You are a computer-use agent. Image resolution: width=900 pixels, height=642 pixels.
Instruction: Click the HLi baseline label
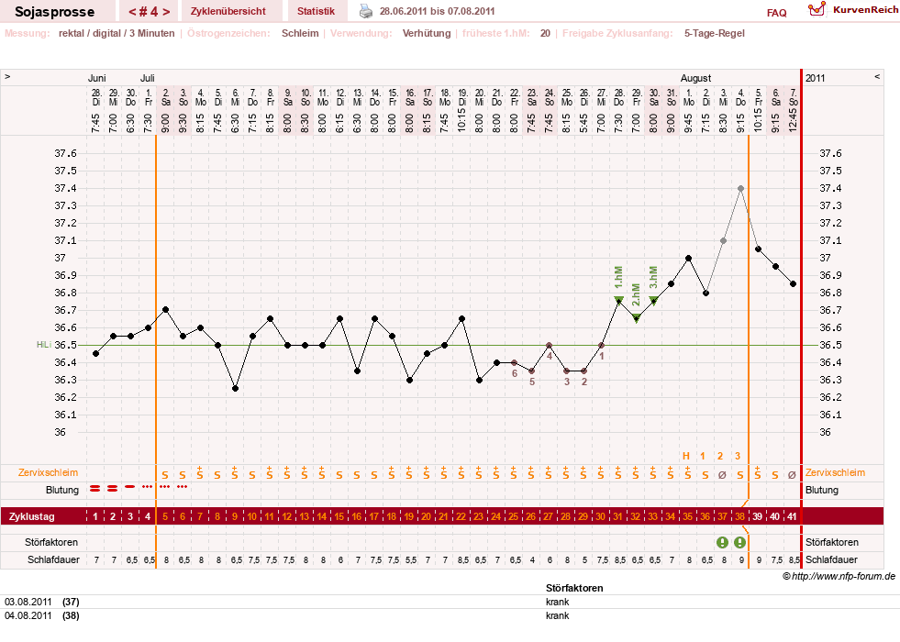coord(44,345)
